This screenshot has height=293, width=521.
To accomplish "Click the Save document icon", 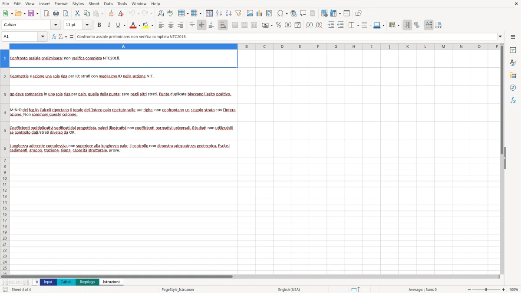I will pos(31,13).
